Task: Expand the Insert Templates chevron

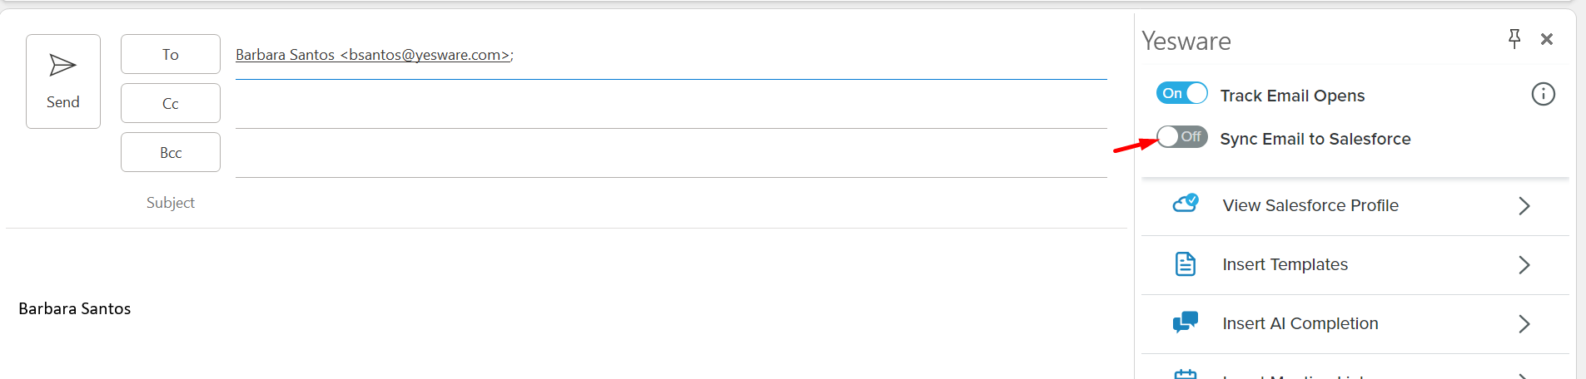Action: 1524,264
